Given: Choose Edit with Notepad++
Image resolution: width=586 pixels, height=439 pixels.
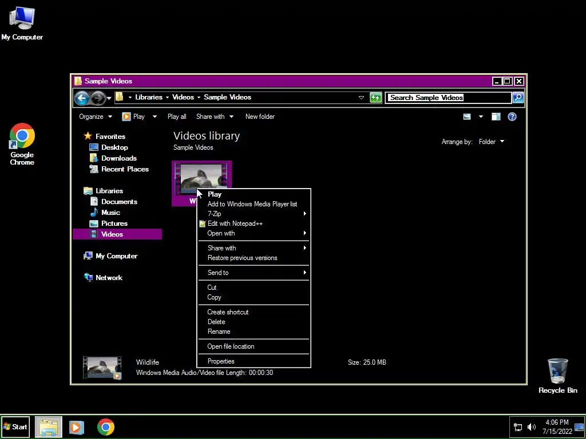Looking at the screenshot, I should click(254, 224).
